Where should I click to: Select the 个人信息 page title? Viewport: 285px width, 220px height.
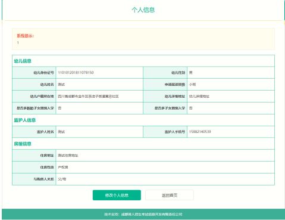(143, 10)
